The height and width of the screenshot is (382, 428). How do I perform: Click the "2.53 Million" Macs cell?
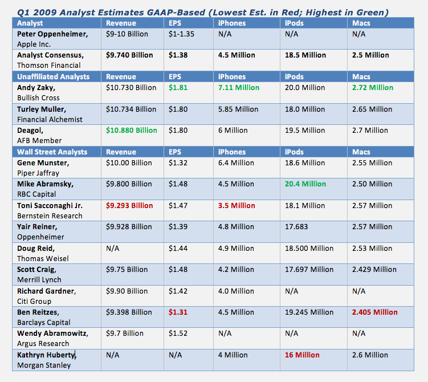(x=372, y=249)
